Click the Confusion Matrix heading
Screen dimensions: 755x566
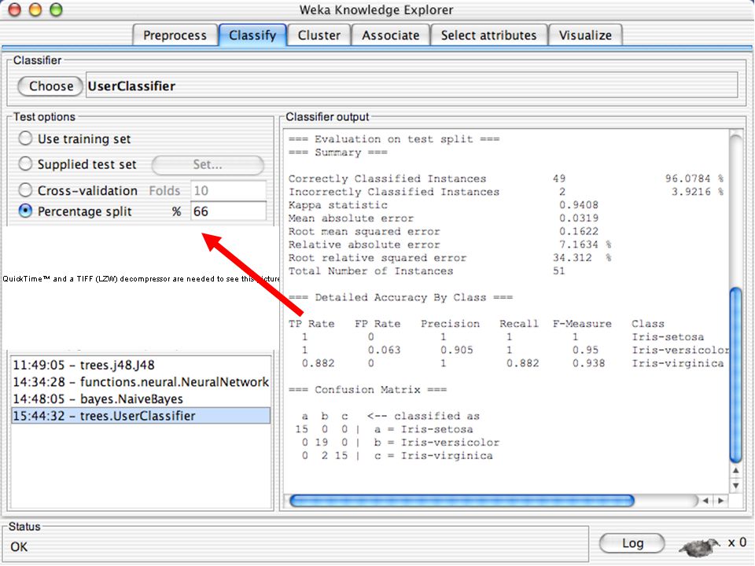click(367, 389)
